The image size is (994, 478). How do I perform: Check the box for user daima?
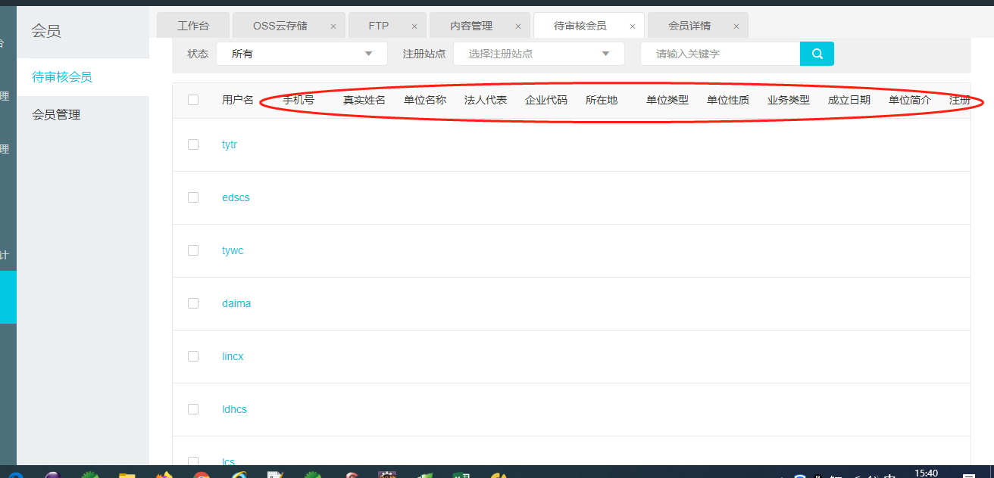click(x=193, y=303)
